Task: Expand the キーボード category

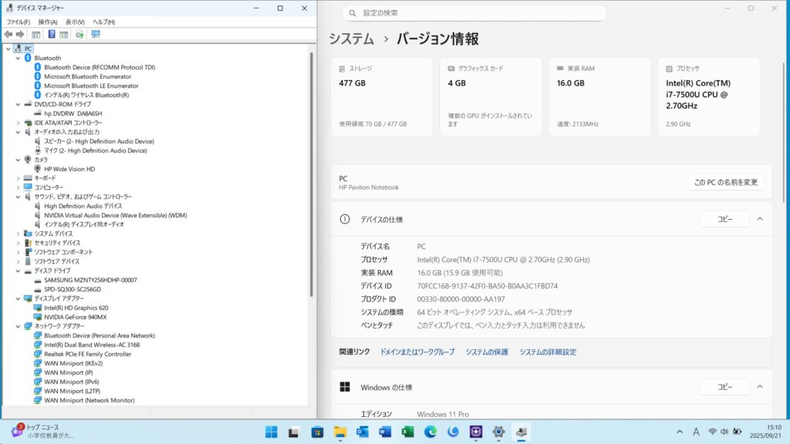Action: click(x=18, y=178)
